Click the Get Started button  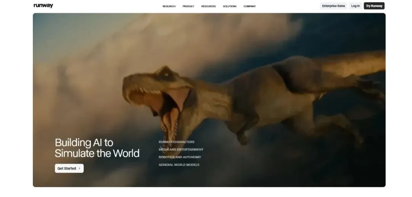(x=69, y=168)
